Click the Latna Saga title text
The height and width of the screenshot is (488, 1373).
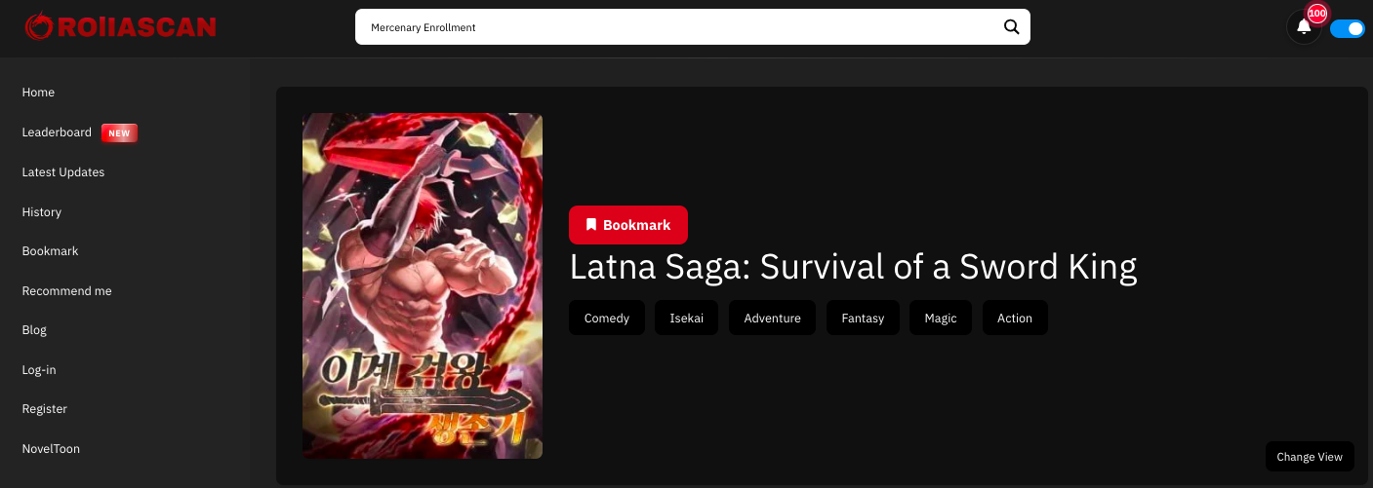[853, 267]
